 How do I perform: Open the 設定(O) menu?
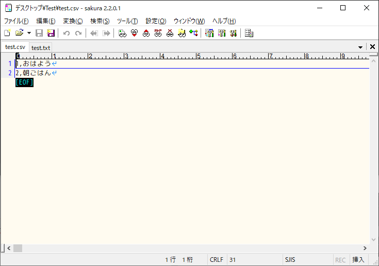click(156, 21)
